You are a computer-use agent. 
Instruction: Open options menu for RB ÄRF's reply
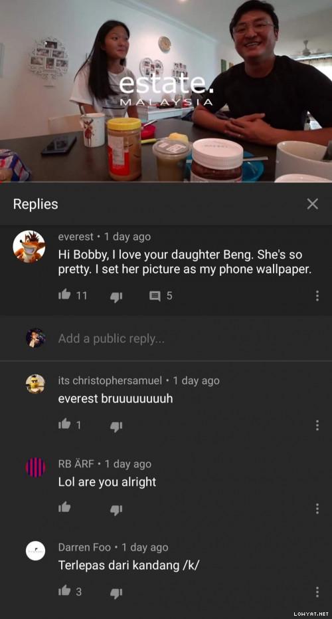[x=317, y=509]
